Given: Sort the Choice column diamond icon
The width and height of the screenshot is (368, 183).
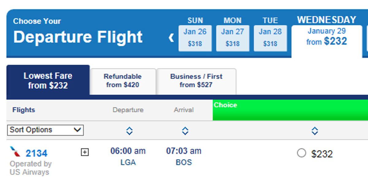Looking at the screenshot, I should (x=315, y=131).
